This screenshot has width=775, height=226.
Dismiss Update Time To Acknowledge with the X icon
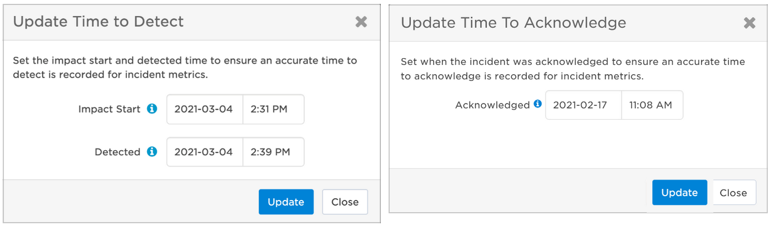pos(749,23)
